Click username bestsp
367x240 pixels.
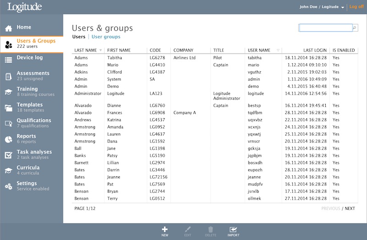pos(254,106)
